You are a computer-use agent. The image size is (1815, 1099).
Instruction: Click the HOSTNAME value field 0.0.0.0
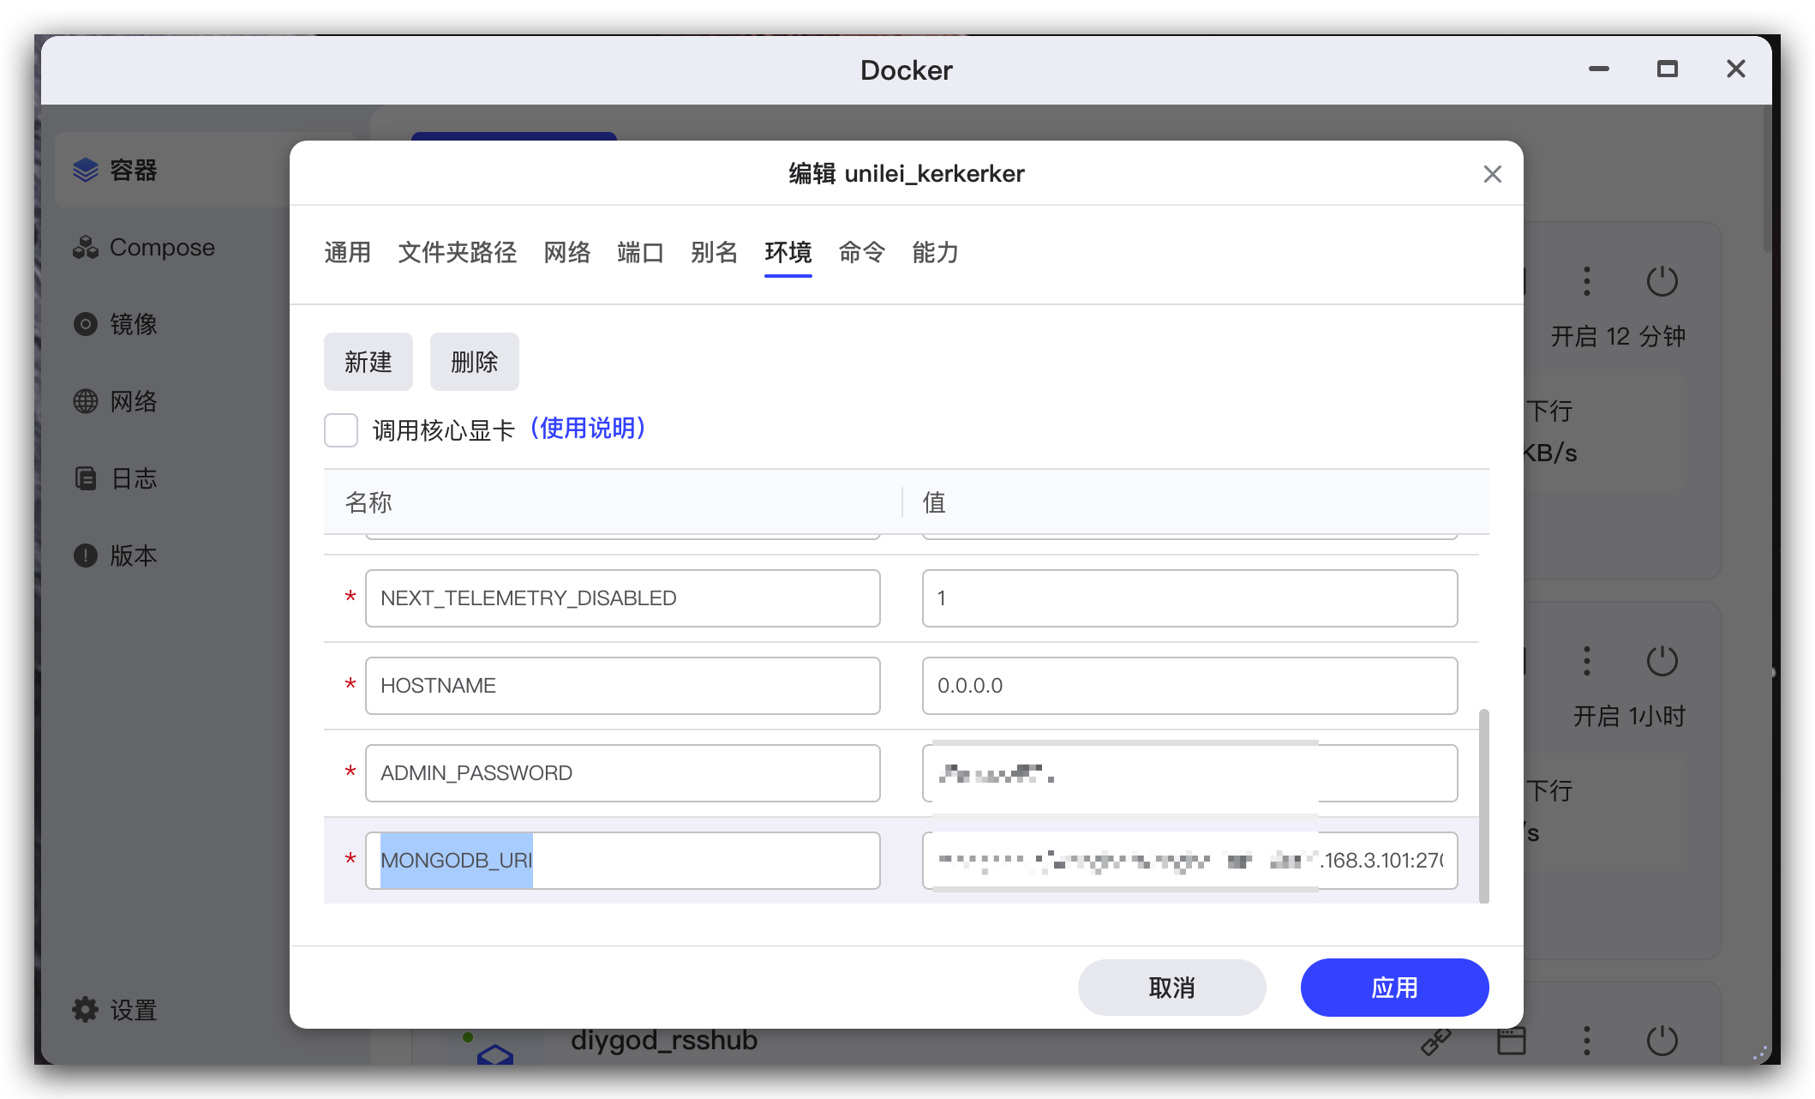point(1189,686)
